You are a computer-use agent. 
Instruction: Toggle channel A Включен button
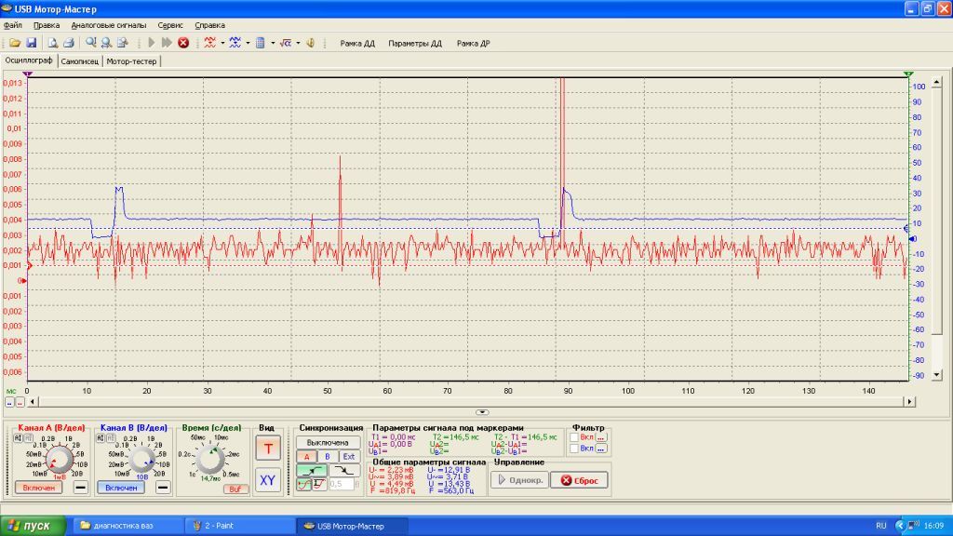39,488
